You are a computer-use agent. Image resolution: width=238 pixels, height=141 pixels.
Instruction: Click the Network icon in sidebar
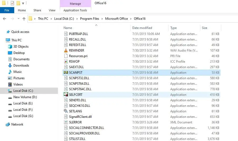pyautogui.click(x=8, y=124)
